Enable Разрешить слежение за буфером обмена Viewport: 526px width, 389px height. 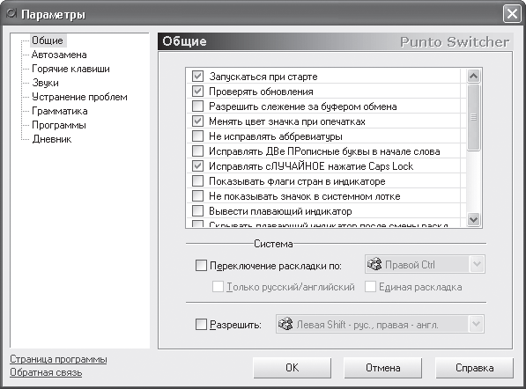(197, 106)
